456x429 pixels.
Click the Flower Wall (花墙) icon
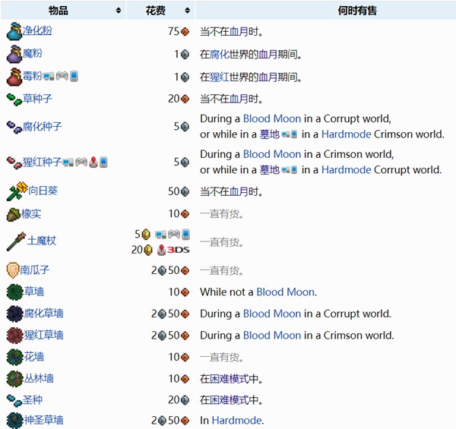15,357
